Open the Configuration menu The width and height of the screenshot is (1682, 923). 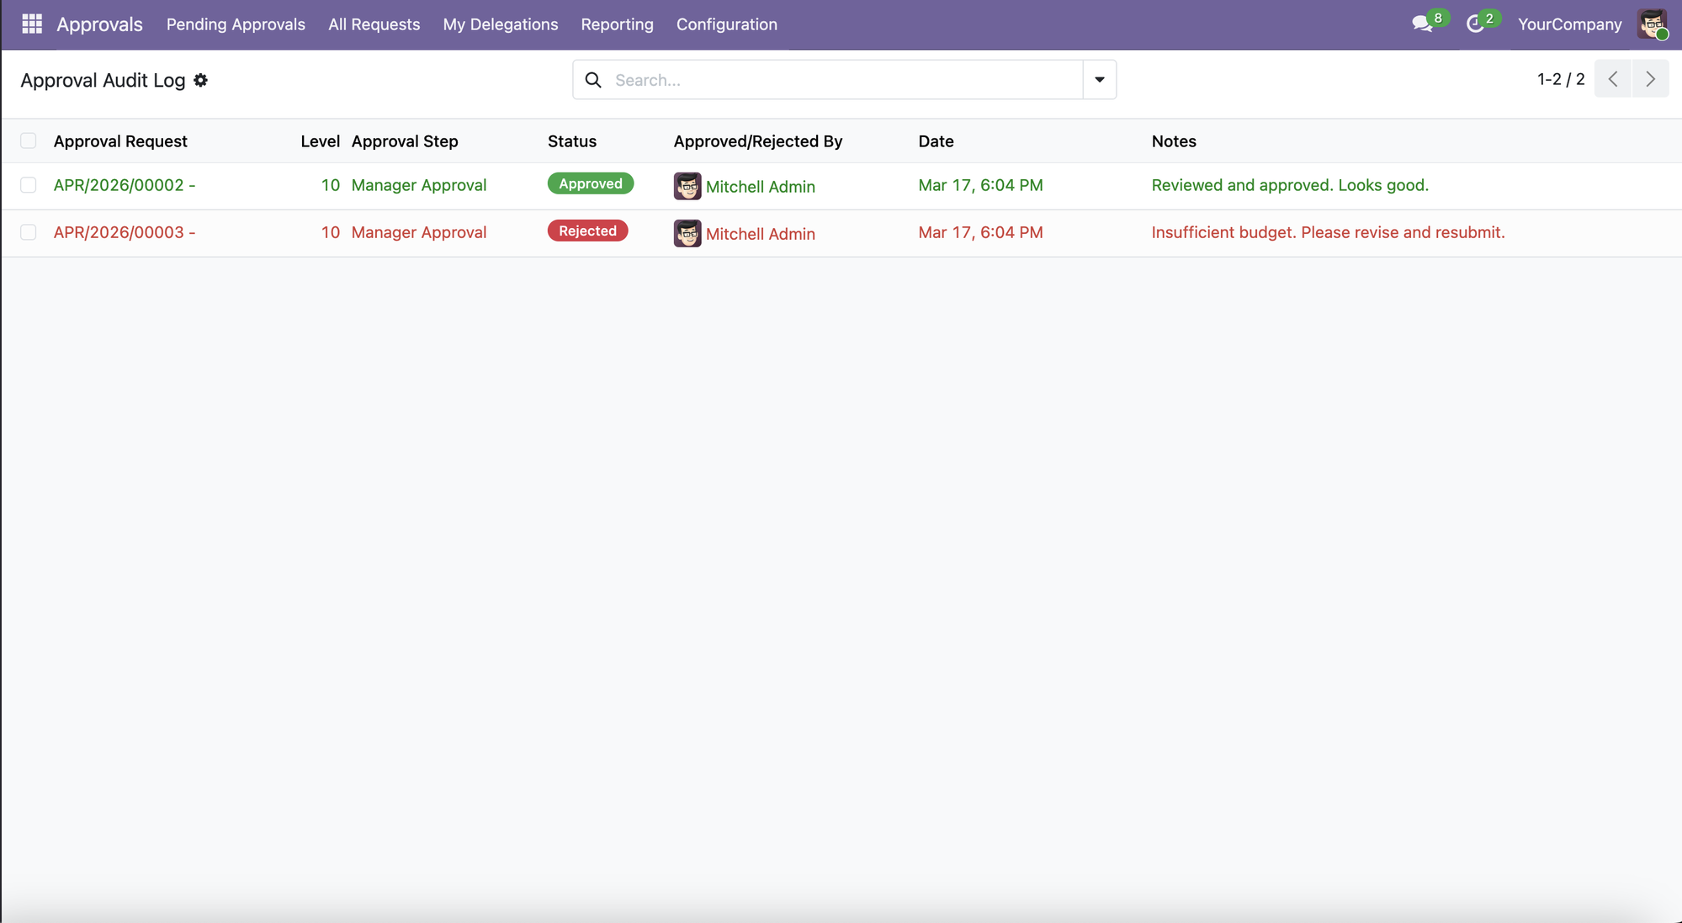point(725,24)
